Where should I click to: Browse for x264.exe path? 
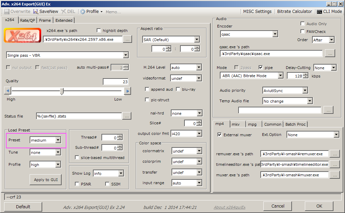point(127,39)
